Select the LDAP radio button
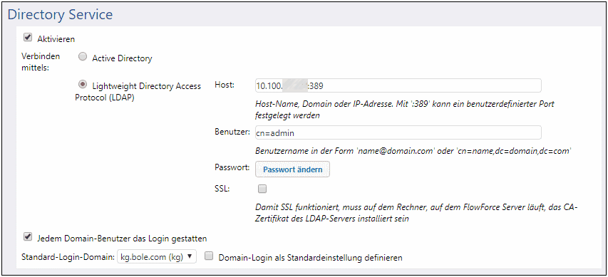This screenshot has width=608, height=277. 83,85
